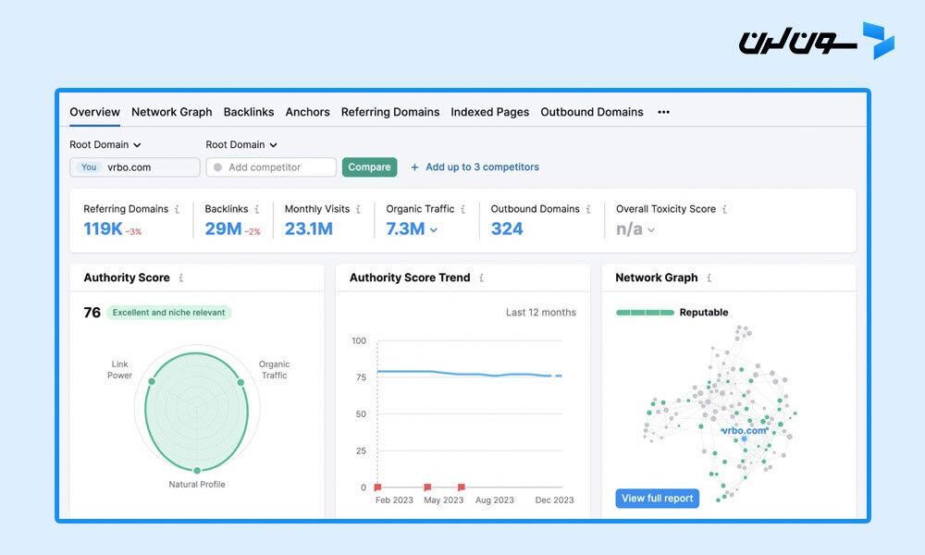Switch to the Indexed Pages tab
The height and width of the screenshot is (555, 925).
point(490,112)
